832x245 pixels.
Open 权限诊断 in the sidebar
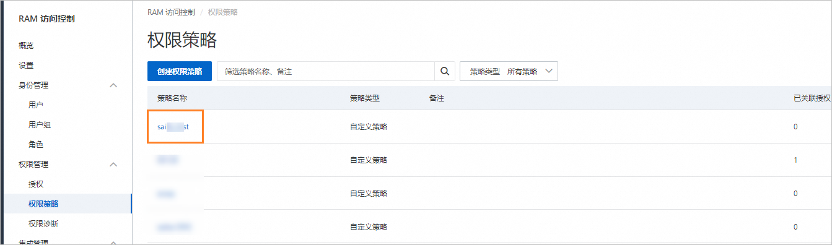(x=43, y=223)
